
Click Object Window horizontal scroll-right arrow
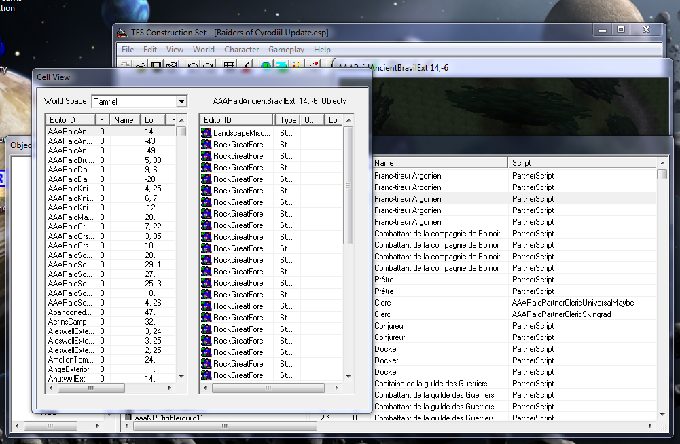coord(650,426)
